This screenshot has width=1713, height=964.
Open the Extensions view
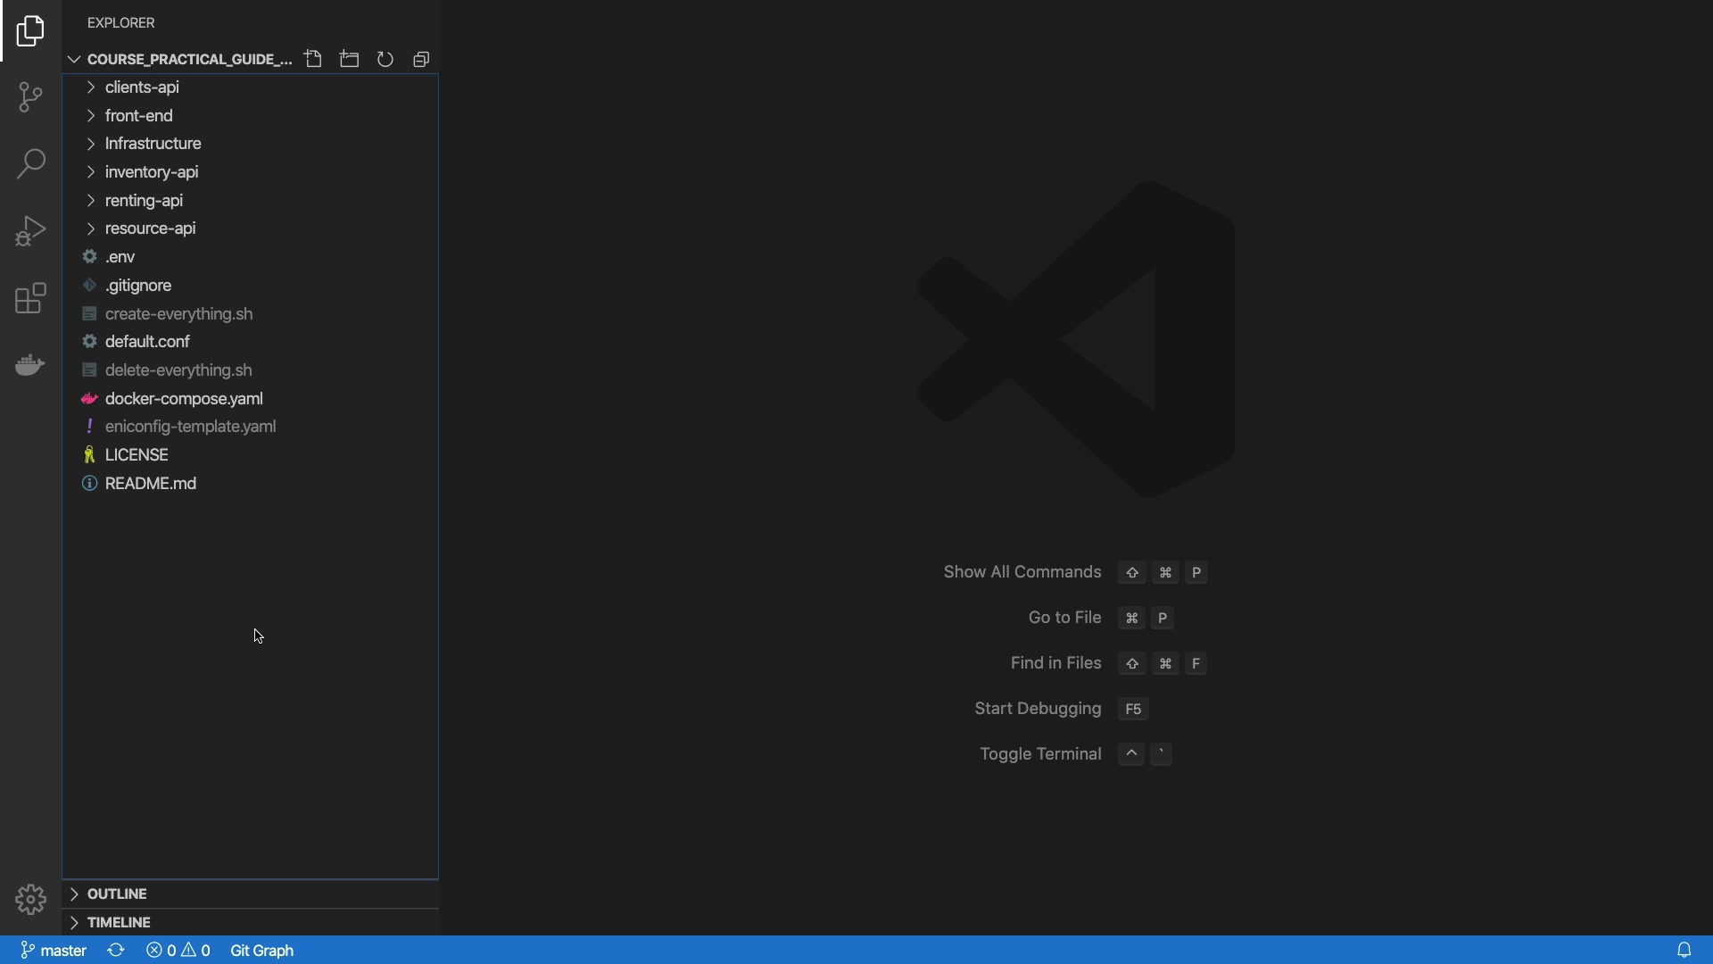click(x=30, y=299)
